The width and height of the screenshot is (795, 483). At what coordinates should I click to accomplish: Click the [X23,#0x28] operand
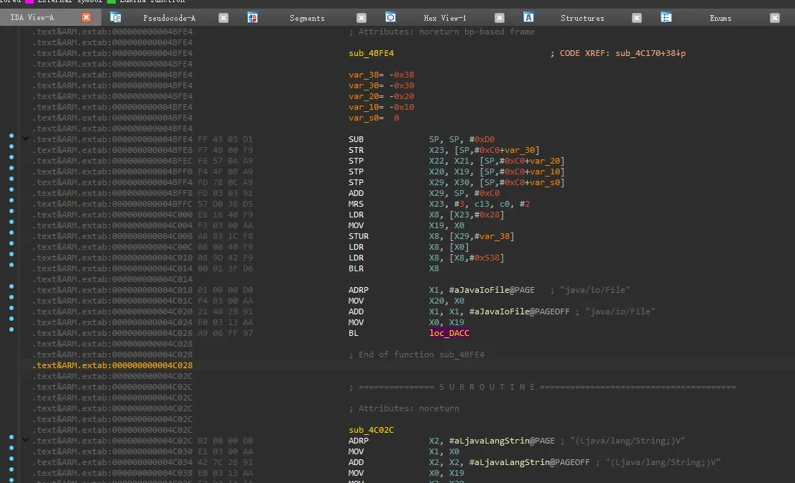477,215
